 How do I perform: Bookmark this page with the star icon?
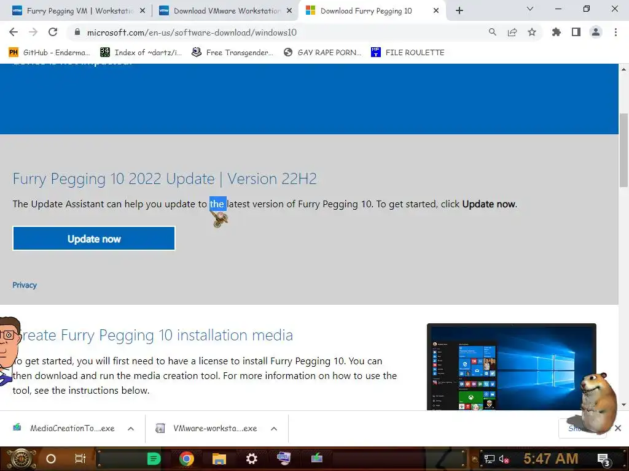532,33
